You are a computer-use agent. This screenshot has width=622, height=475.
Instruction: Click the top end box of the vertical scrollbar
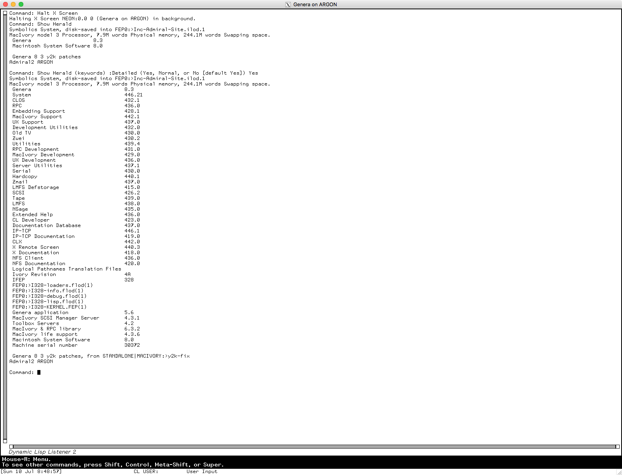(x=5, y=13)
